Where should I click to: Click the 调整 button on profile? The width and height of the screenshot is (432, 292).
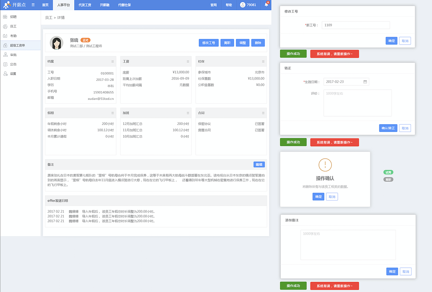[x=243, y=43]
